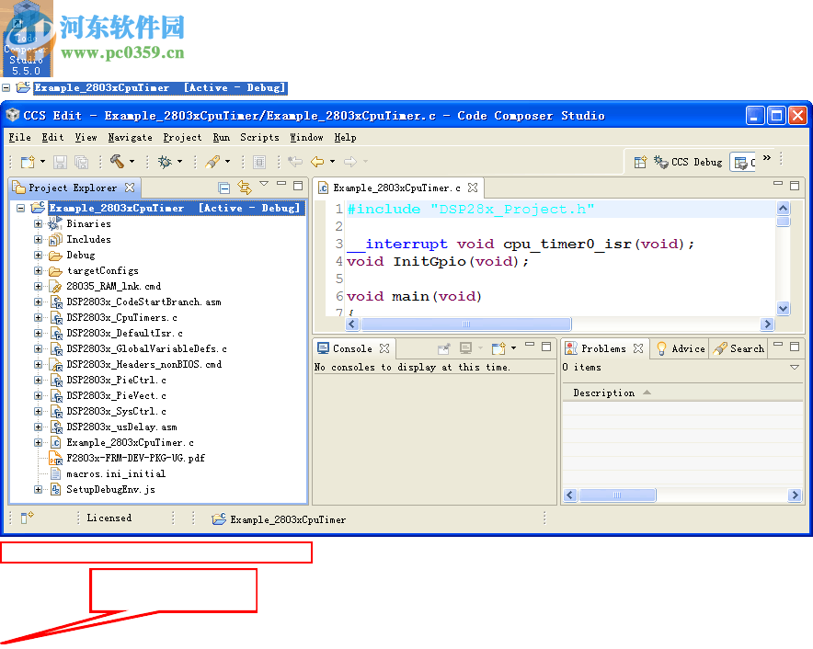Click the Debug bug icon
813x649 pixels.
click(x=165, y=162)
